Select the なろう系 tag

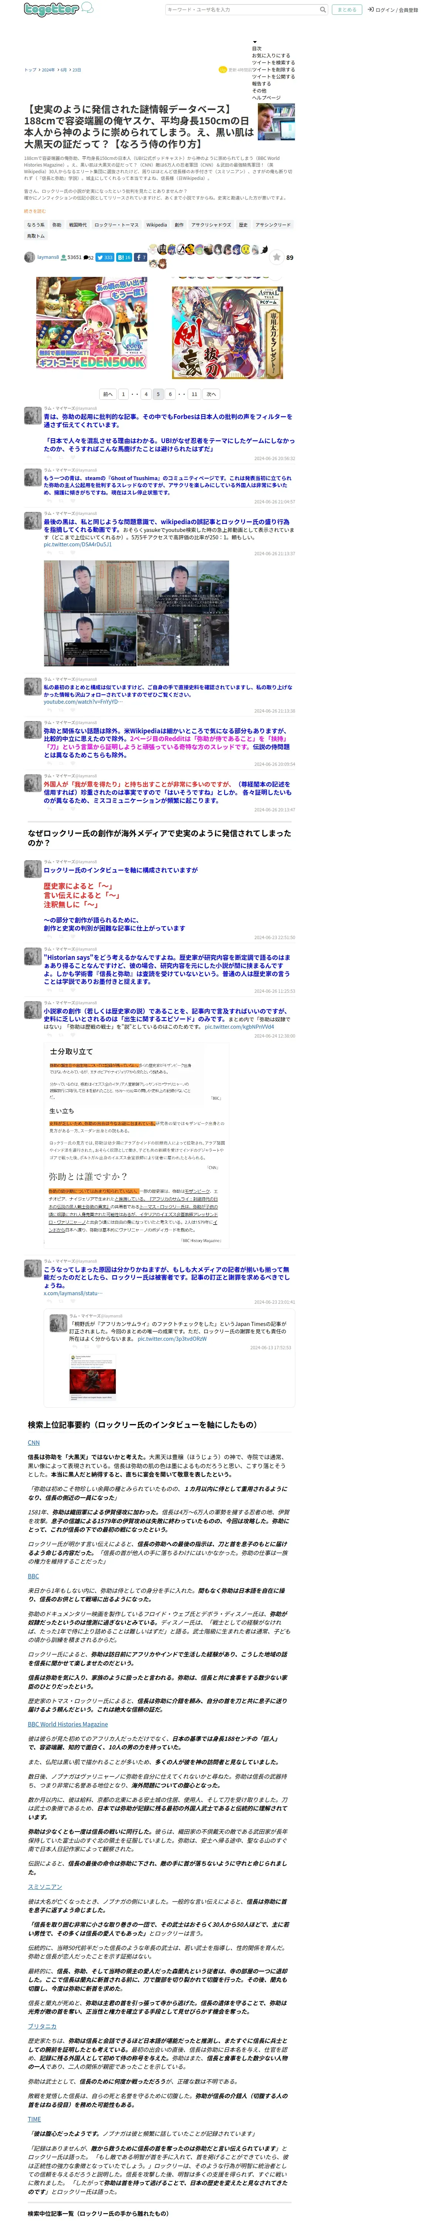36,224
